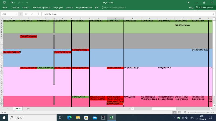Open Task View on the taskbar
The height and width of the screenshot is (121, 216).
[60, 118]
